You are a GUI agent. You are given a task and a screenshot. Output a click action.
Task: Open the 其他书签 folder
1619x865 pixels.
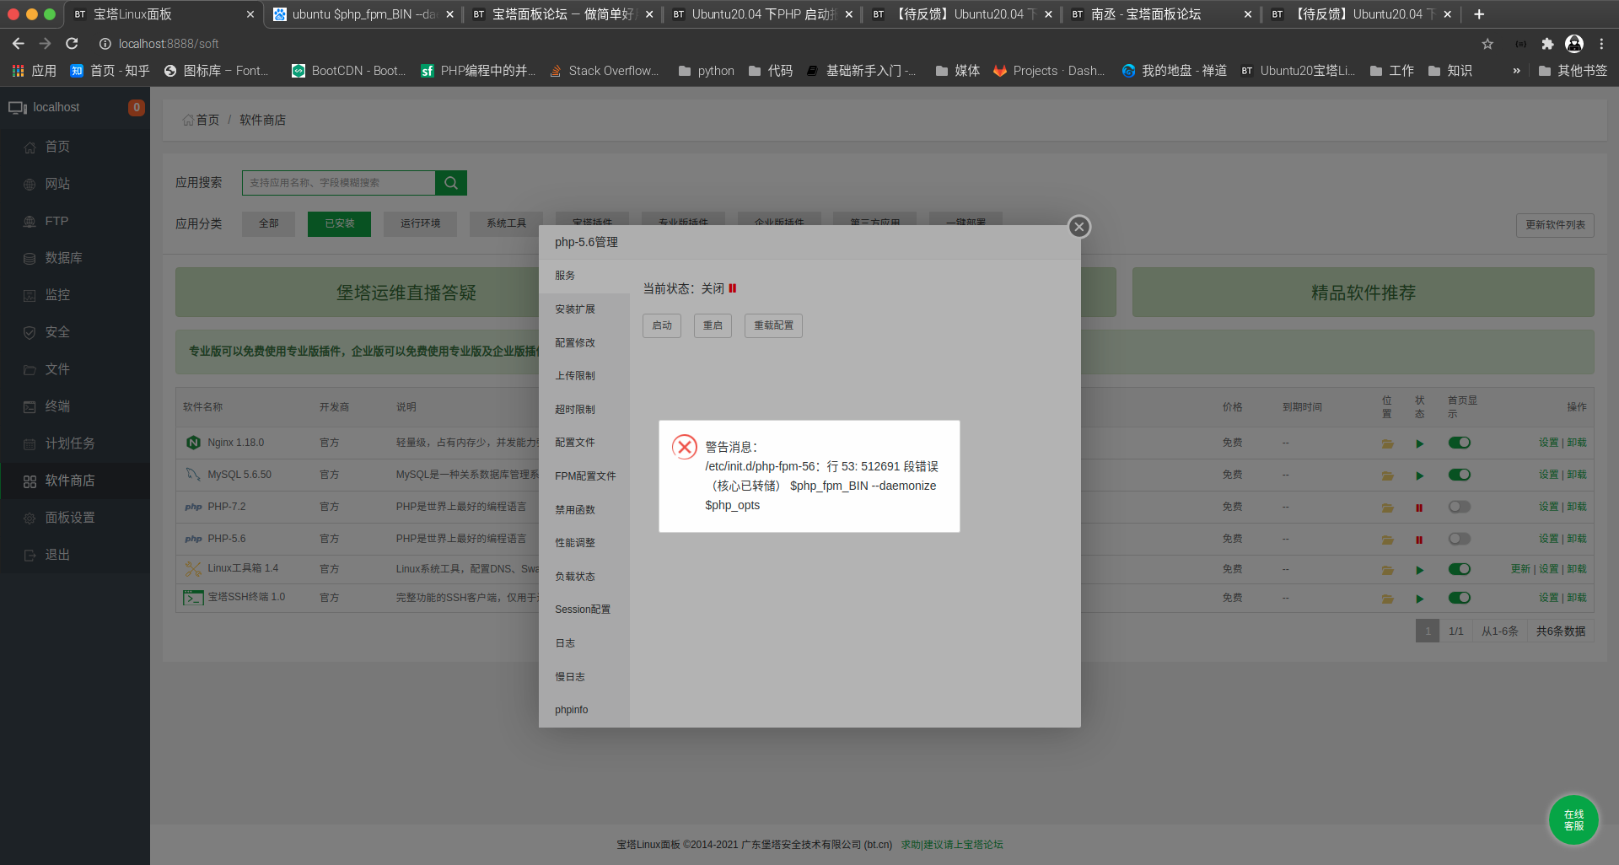1573,71
